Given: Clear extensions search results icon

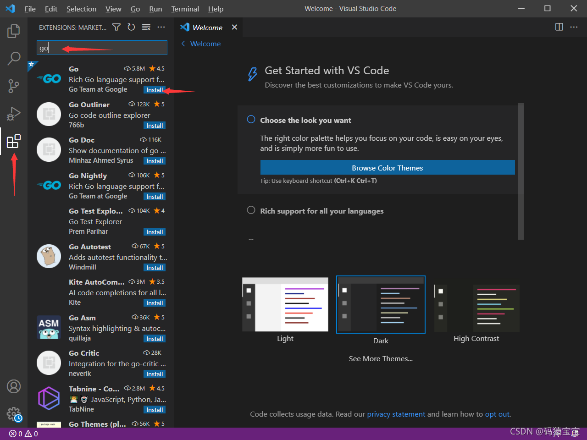Looking at the screenshot, I should (x=146, y=27).
